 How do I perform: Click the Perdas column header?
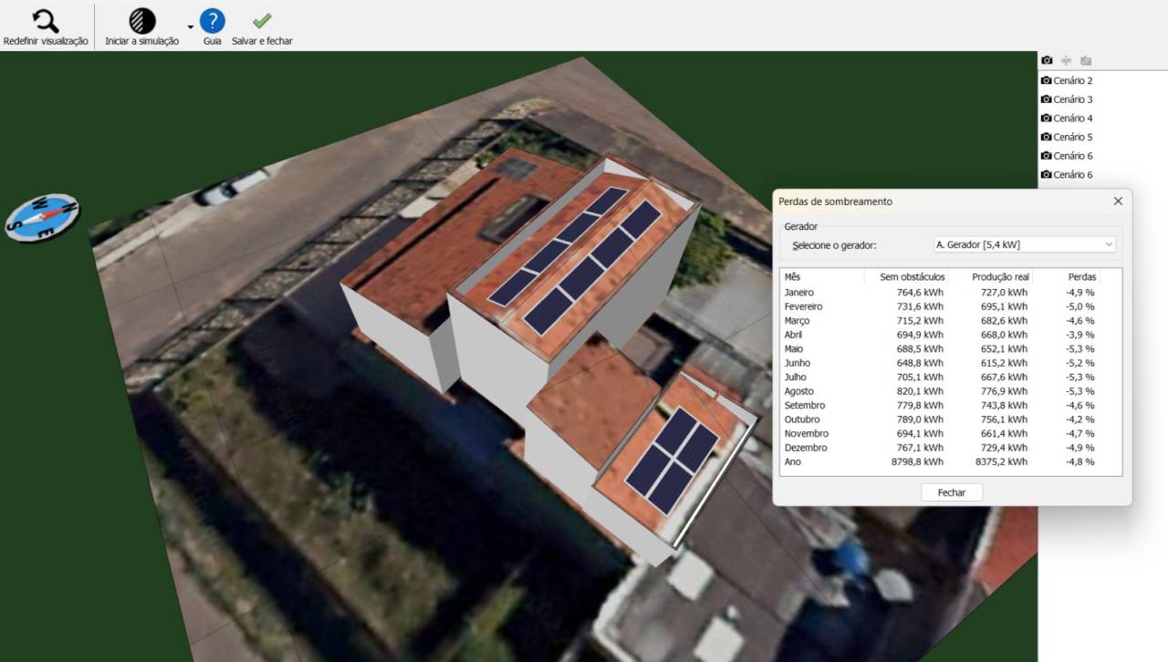click(1081, 276)
